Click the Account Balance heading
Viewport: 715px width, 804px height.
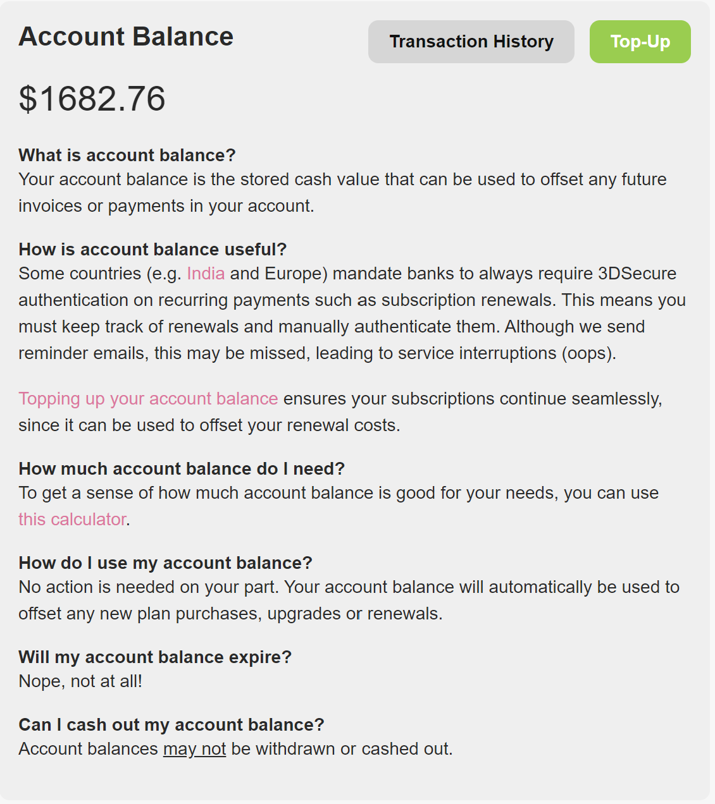[126, 37]
